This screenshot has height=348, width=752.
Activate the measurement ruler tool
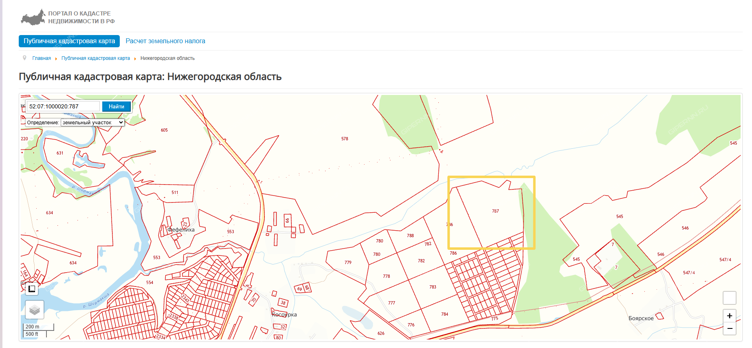(x=32, y=289)
